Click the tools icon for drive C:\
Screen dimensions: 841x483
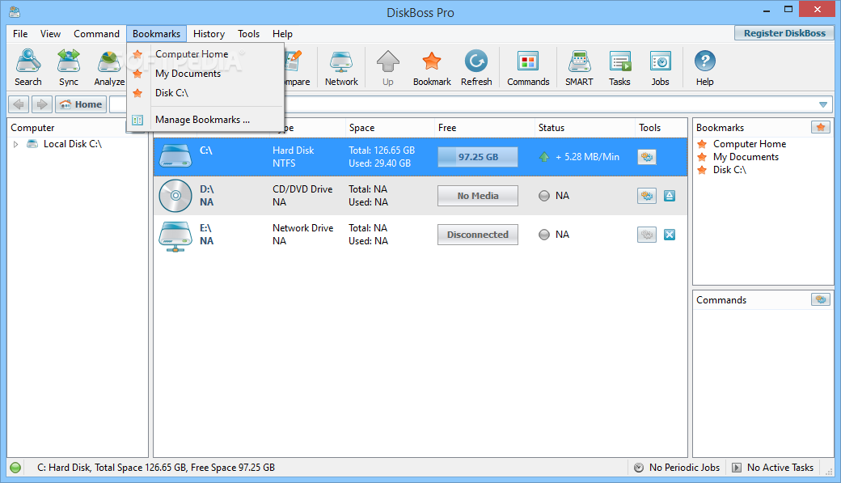point(647,157)
